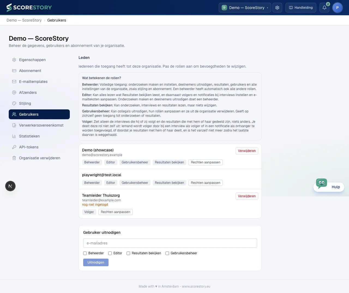The image size is (349, 293).
Task: Click the Uitnodigen button
Action: (96, 262)
